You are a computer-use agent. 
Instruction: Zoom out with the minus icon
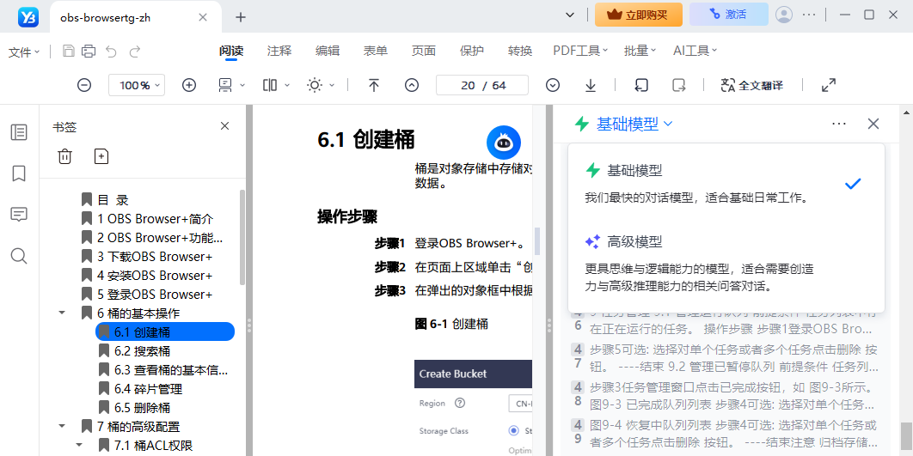(x=84, y=85)
